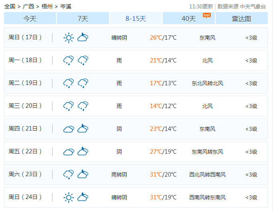Image resolution: width=273 pixels, height=211 pixels.
Task: Click the overcast cloud icon for Thursday 21日
Action: pyautogui.click(x=69, y=129)
